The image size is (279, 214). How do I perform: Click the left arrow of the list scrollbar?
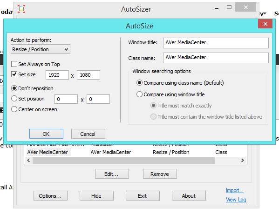coord(28,160)
